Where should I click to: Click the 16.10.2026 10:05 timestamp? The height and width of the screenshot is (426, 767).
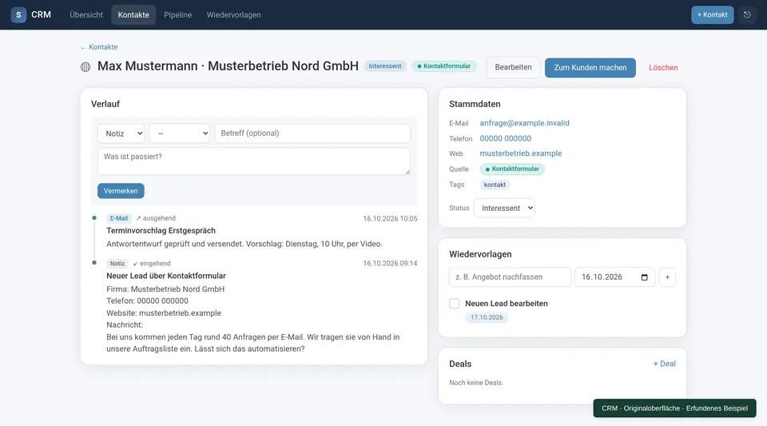click(x=390, y=219)
